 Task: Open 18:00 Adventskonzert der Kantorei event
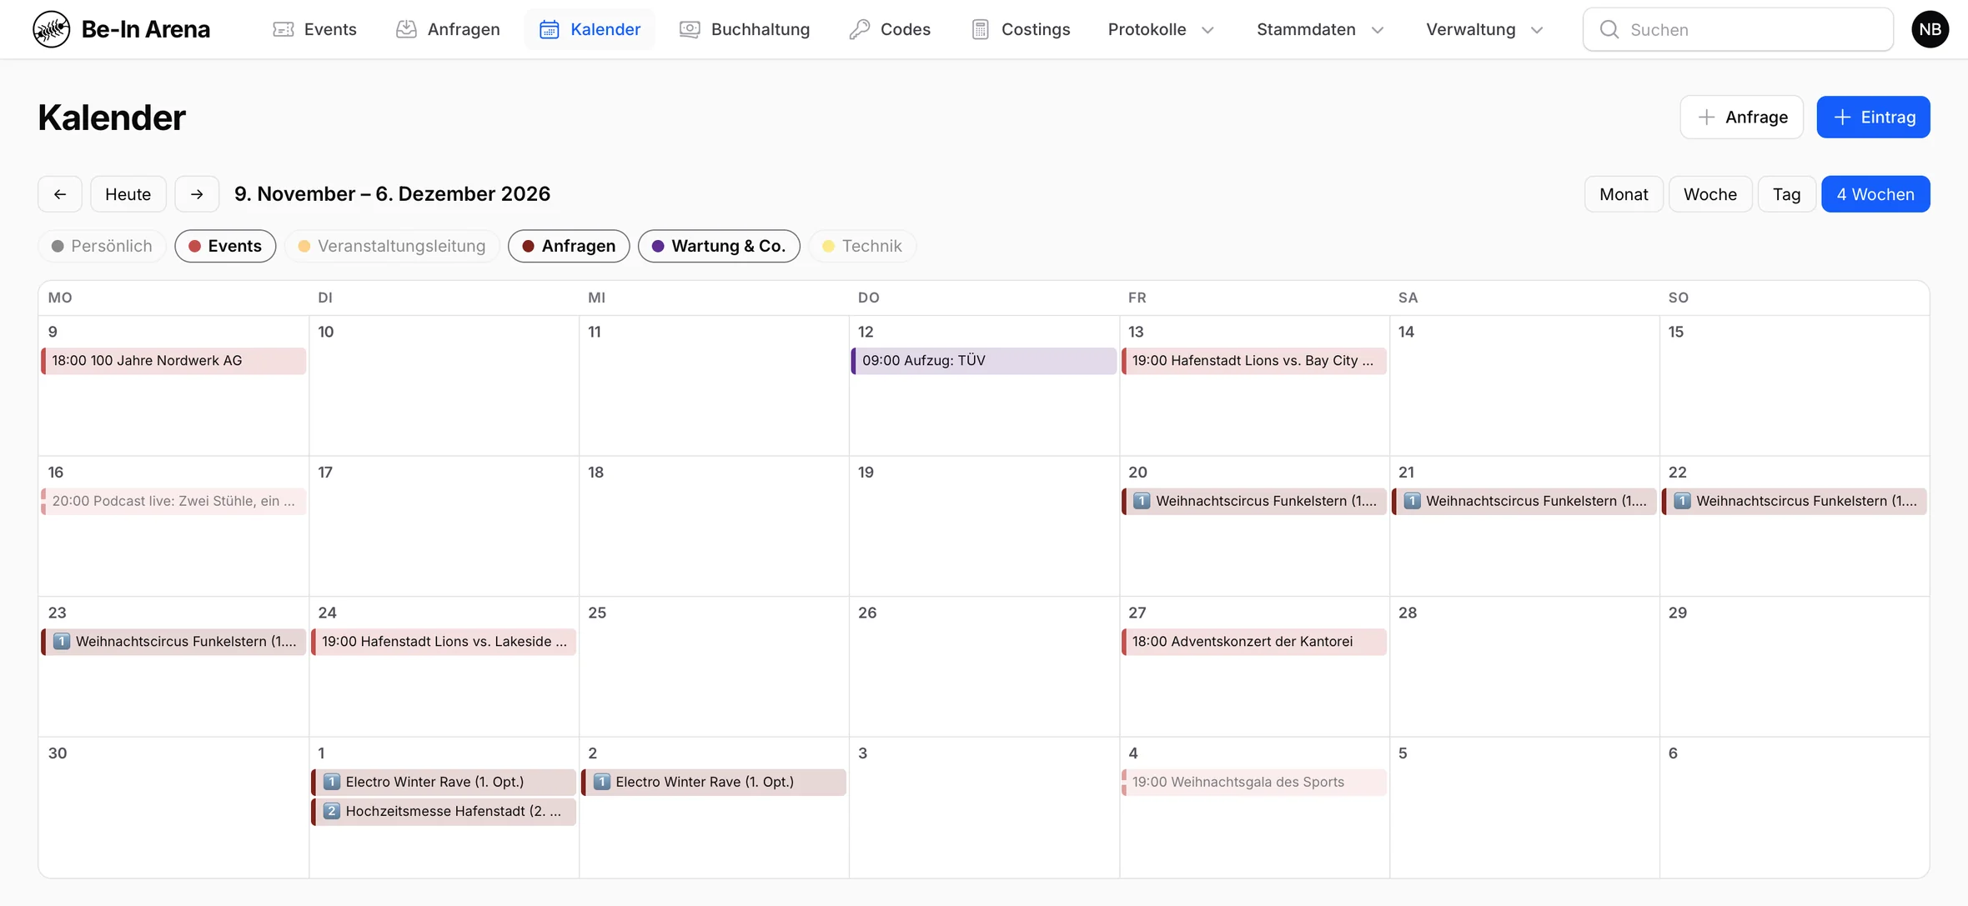coord(1254,642)
